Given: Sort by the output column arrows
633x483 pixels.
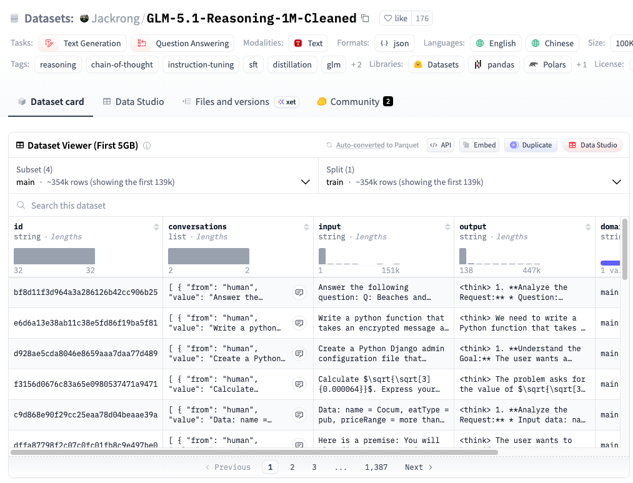Looking at the screenshot, I should pos(588,227).
